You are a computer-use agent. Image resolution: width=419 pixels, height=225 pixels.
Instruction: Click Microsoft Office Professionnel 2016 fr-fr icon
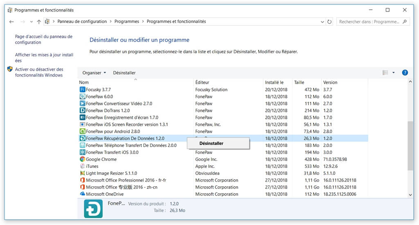(82, 180)
